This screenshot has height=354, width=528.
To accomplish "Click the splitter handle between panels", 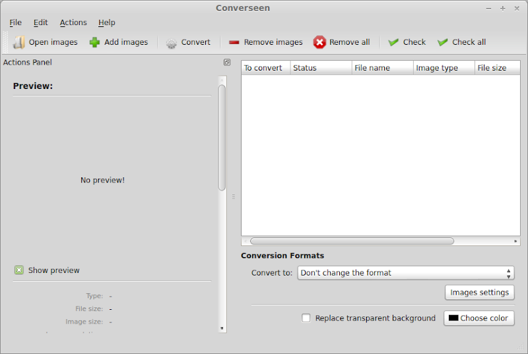I will click(x=234, y=196).
